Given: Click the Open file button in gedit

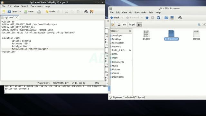Looking at the screenshot, I should 13,12.
